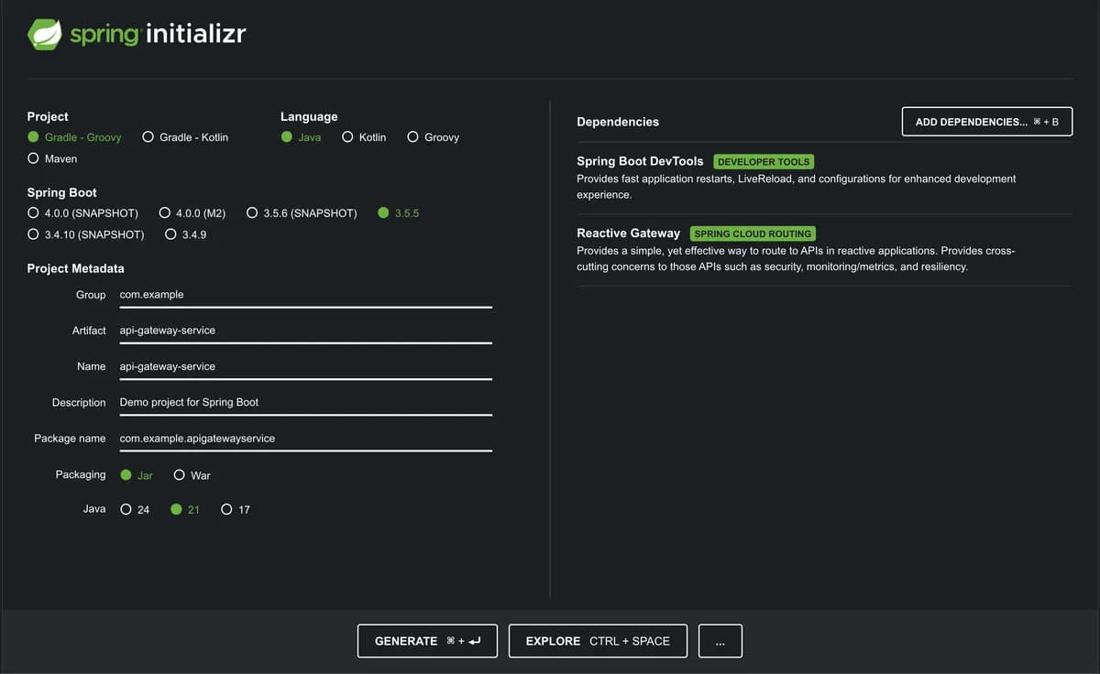Select Spring Boot 4.0.0 (SNAPSHOT)
Viewport: 1100px width, 674px height.
(x=82, y=213)
